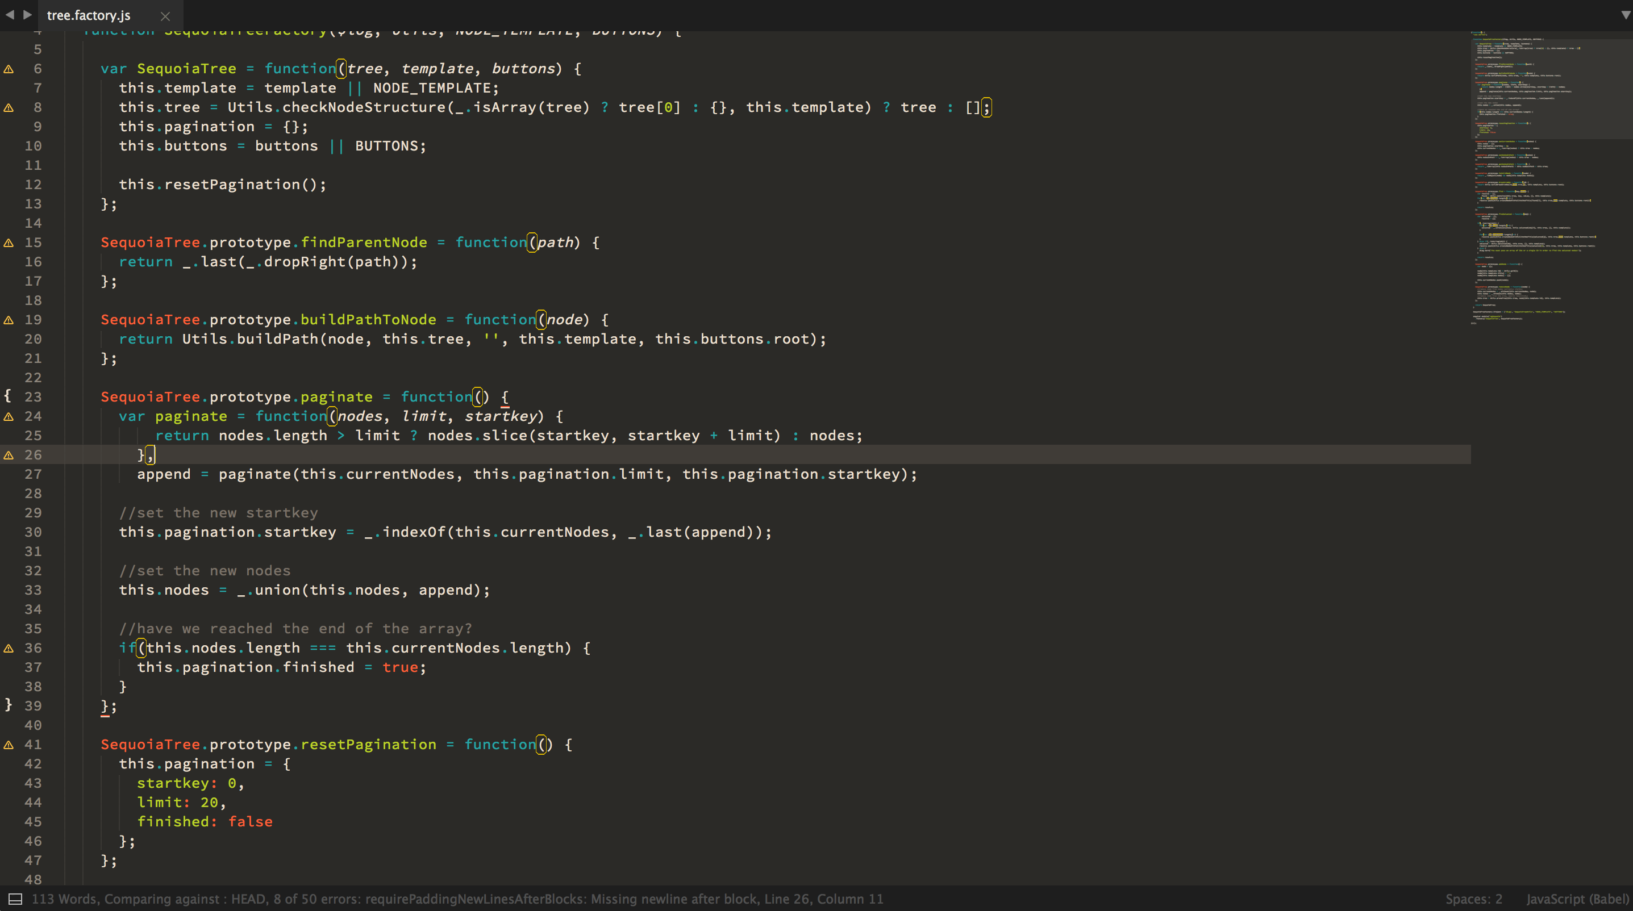Open the JavaScript (Babel) syntax selector

pos(1577,899)
